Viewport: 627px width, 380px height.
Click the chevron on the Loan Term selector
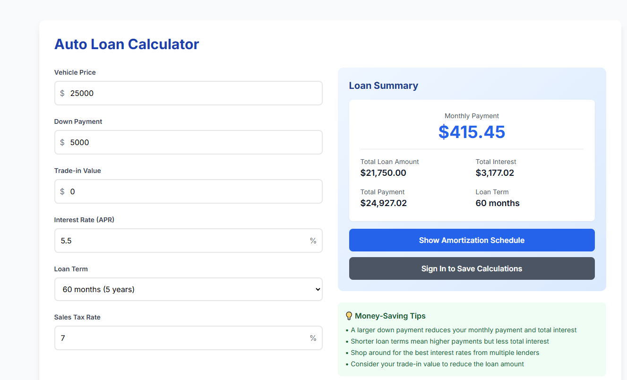point(317,289)
